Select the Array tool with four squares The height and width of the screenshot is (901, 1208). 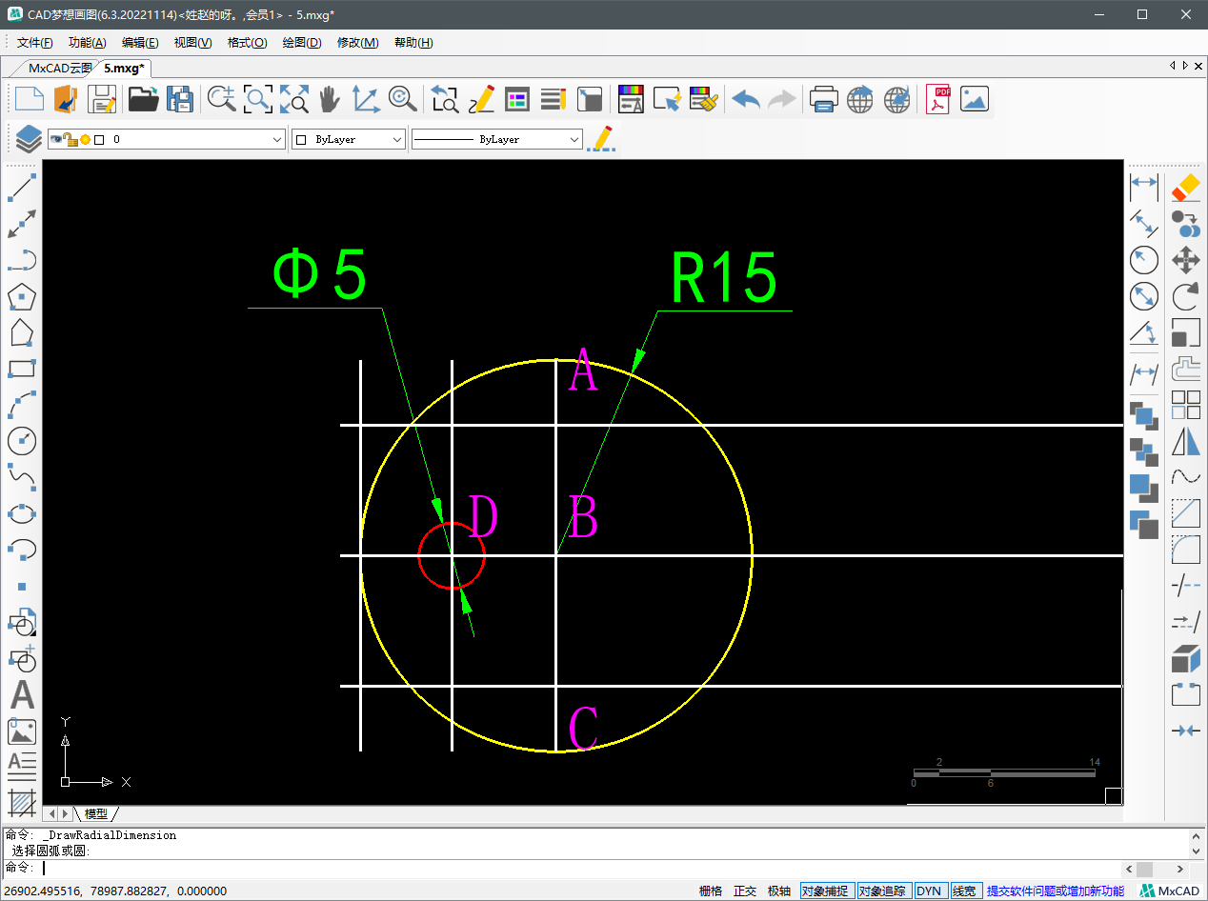click(1185, 405)
